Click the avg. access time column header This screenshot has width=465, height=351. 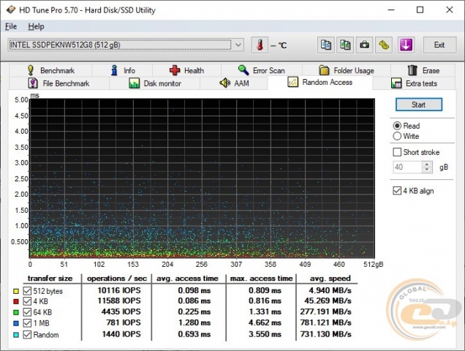(x=187, y=279)
